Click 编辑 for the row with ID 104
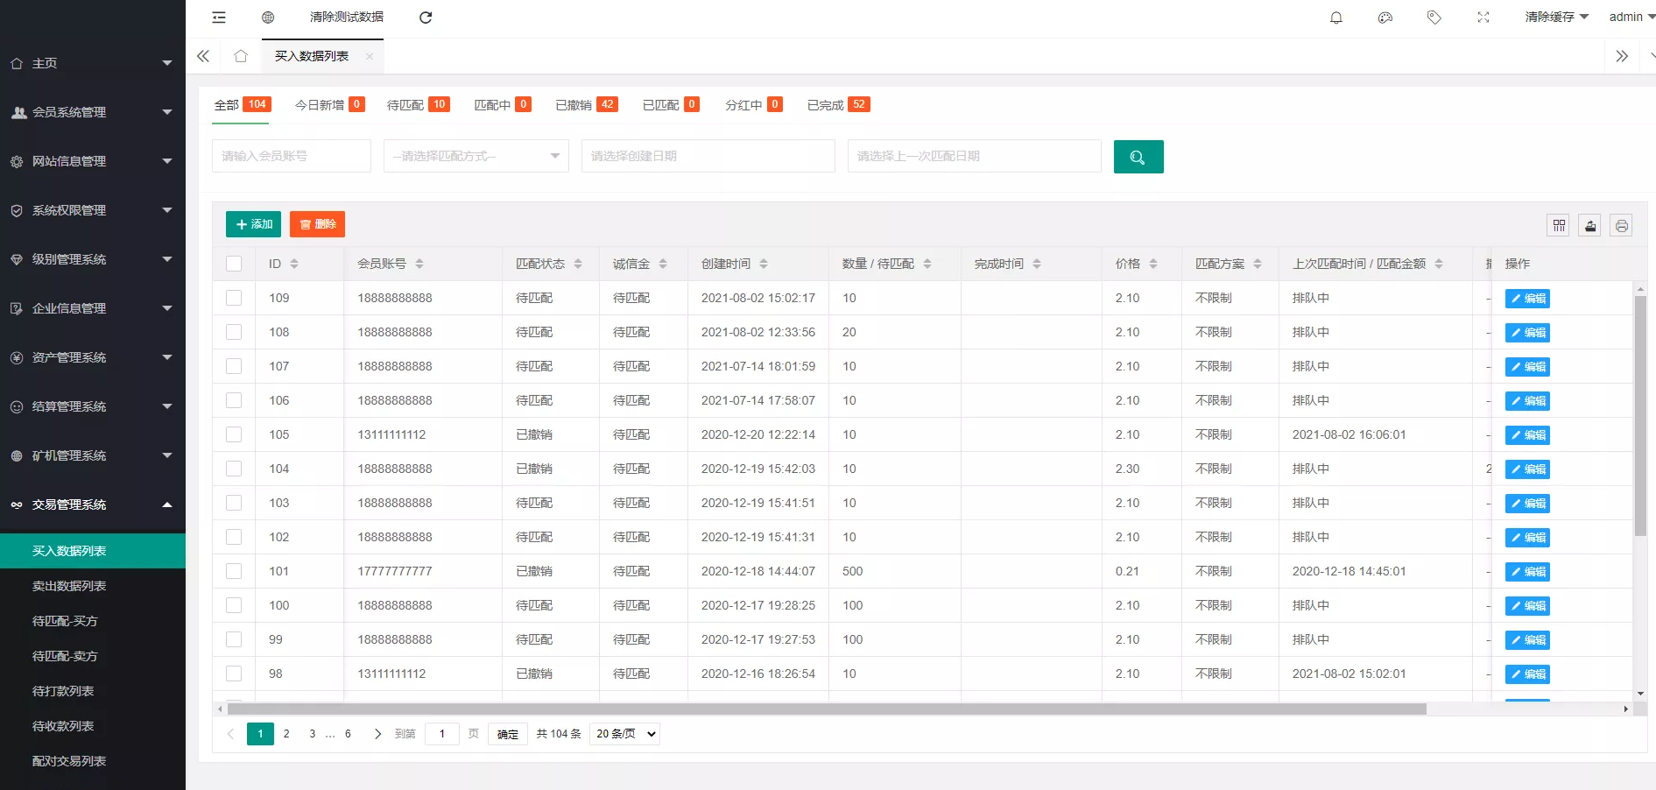This screenshot has width=1656, height=790. coord(1527,469)
